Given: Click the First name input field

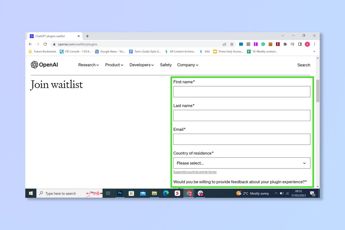Looking at the screenshot, I should click(241, 91).
